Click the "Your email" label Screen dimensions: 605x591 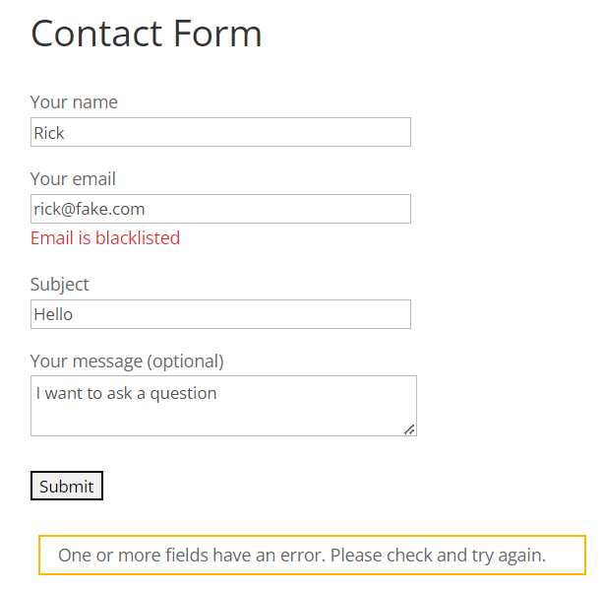(73, 179)
